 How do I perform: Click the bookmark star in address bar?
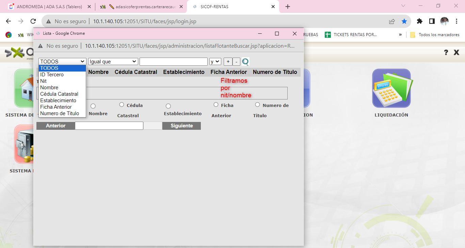click(x=404, y=21)
